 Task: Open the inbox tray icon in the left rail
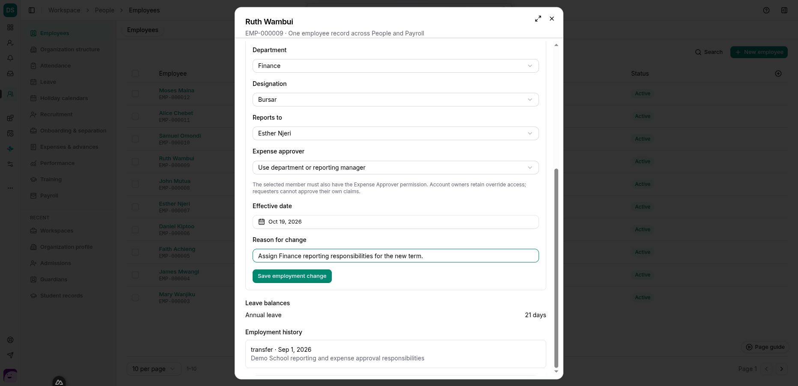pyautogui.click(x=10, y=74)
